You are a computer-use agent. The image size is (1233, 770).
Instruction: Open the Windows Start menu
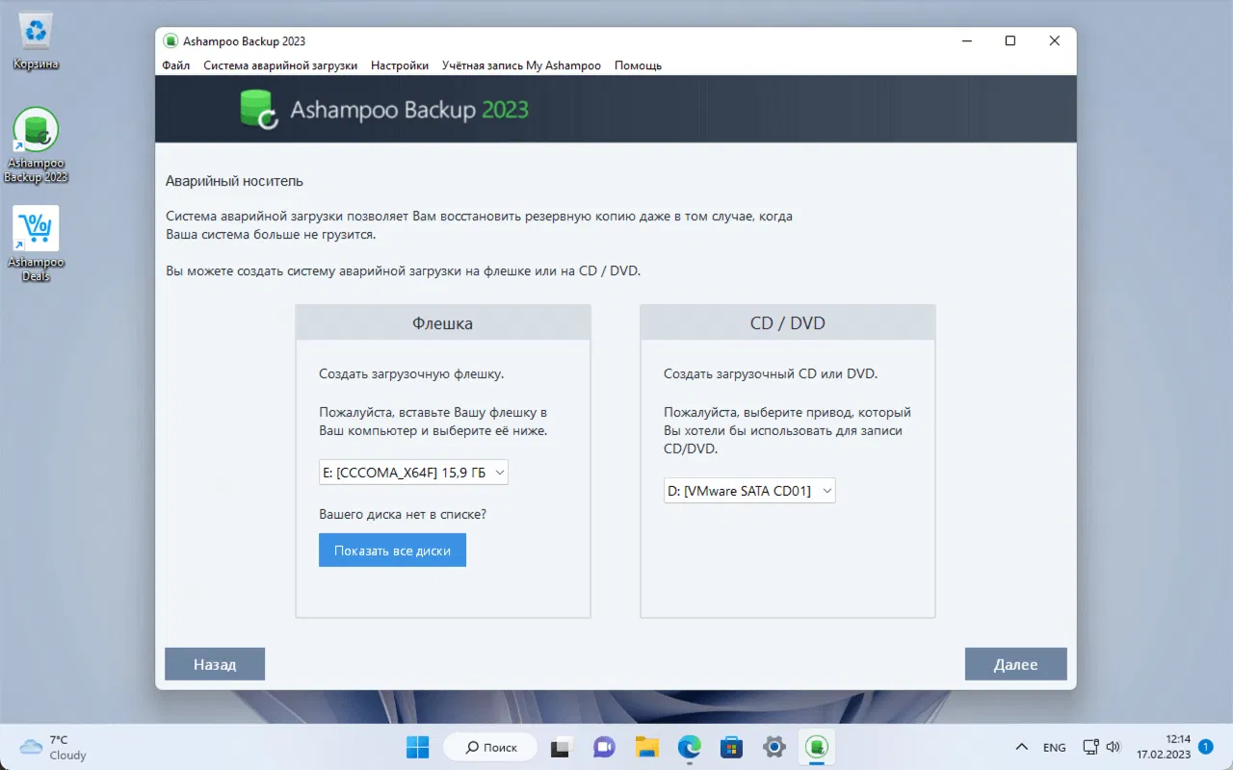[x=418, y=747]
